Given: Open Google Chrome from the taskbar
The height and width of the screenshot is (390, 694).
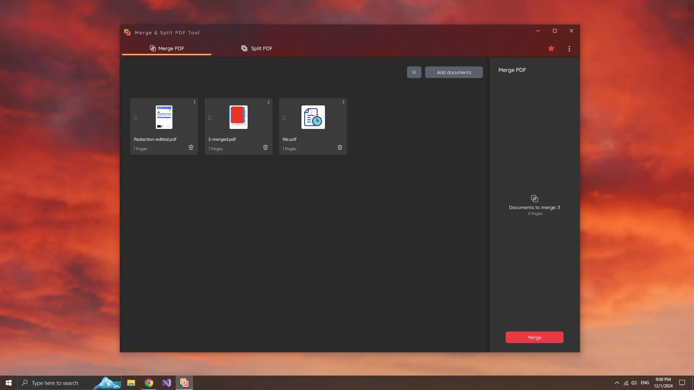Looking at the screenshot, I should pyautogui.click(x=149, y=382).
